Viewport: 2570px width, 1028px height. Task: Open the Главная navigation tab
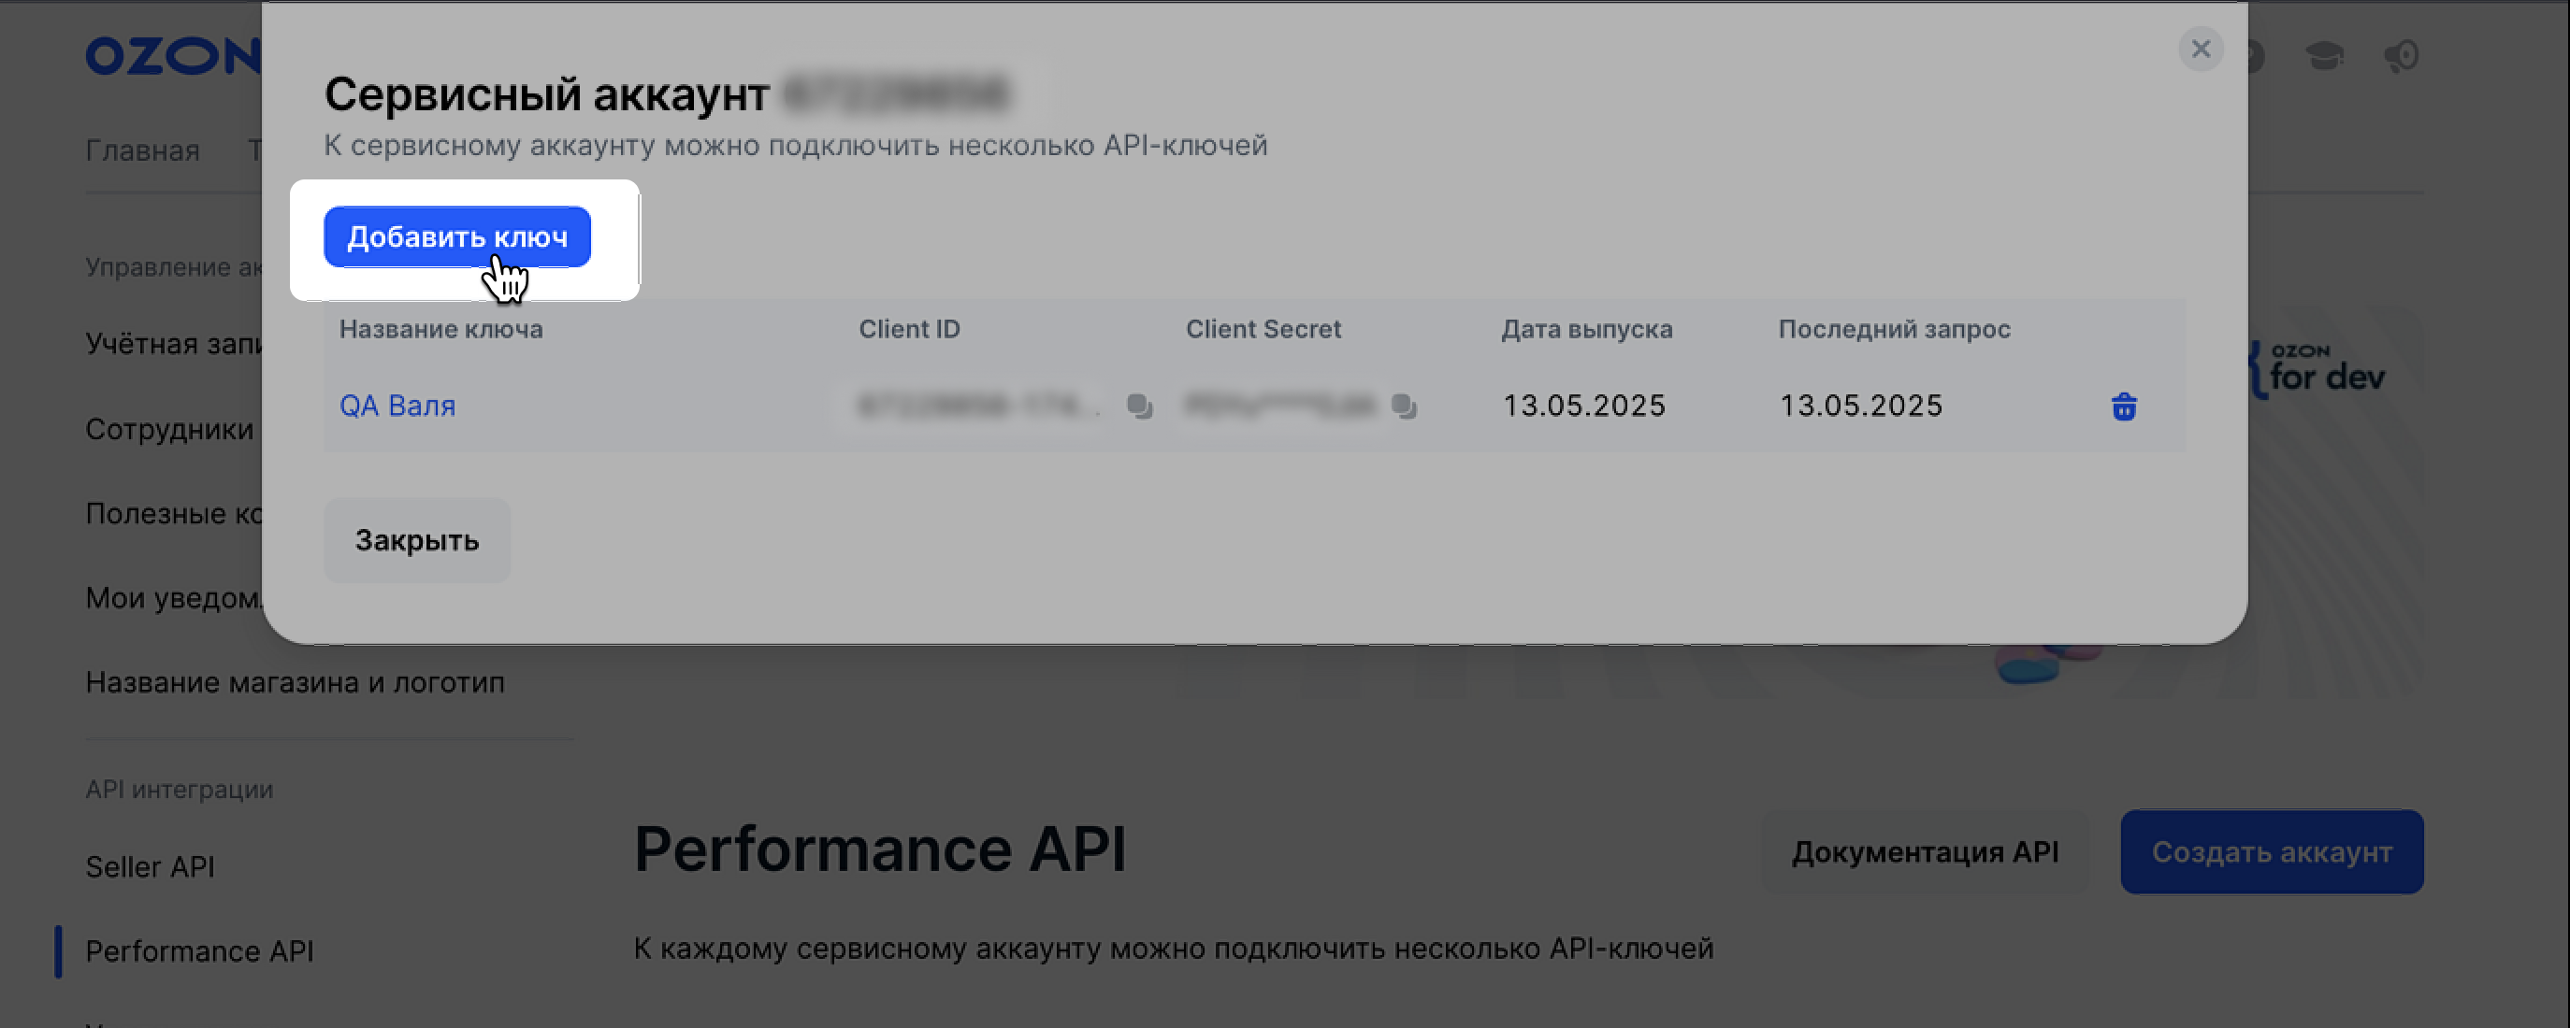tap(143, 150)
